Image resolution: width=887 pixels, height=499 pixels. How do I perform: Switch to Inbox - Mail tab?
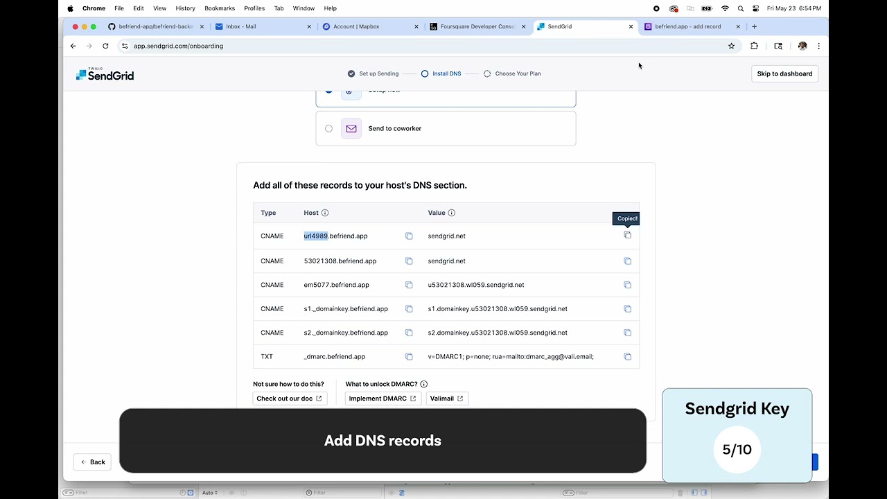click(263, 26)
